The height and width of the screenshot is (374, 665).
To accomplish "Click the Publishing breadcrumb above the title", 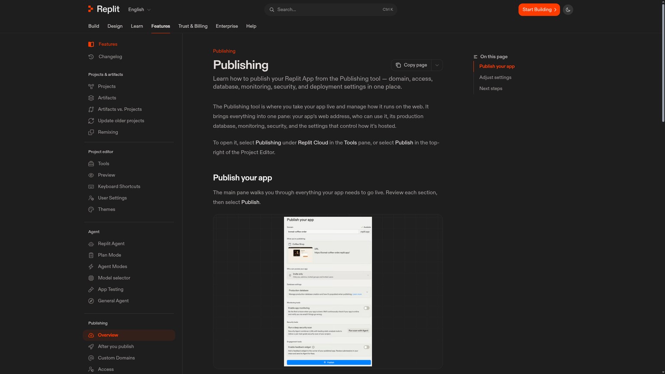I will (x=224, y=51).
